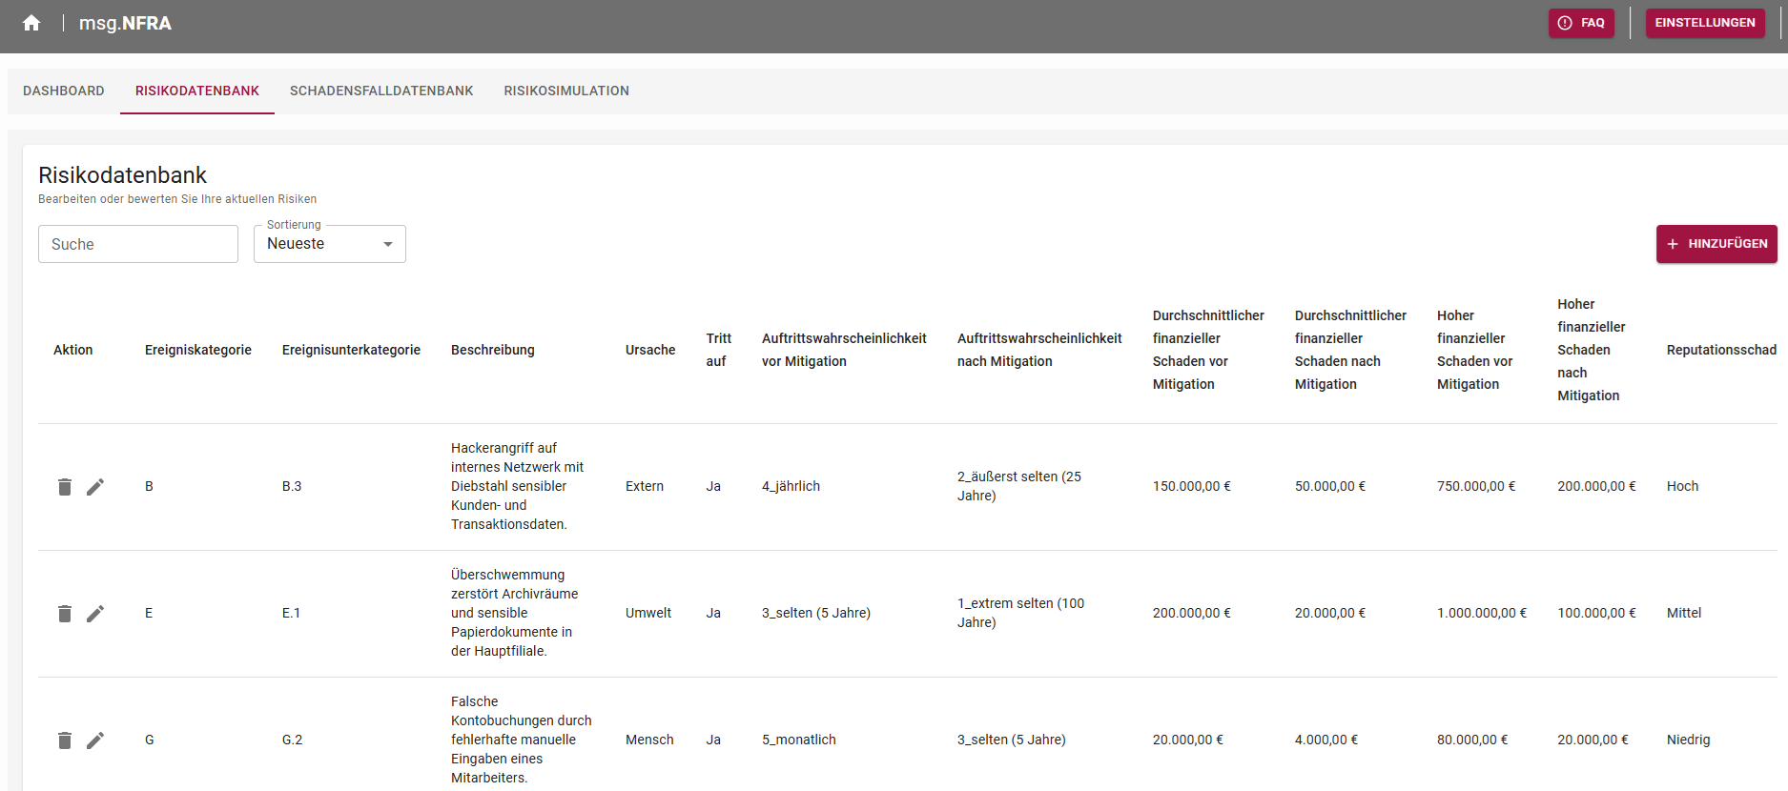Click the Beschreibung column header
This screenshot has width=1788, height=791.
[492, 350]
